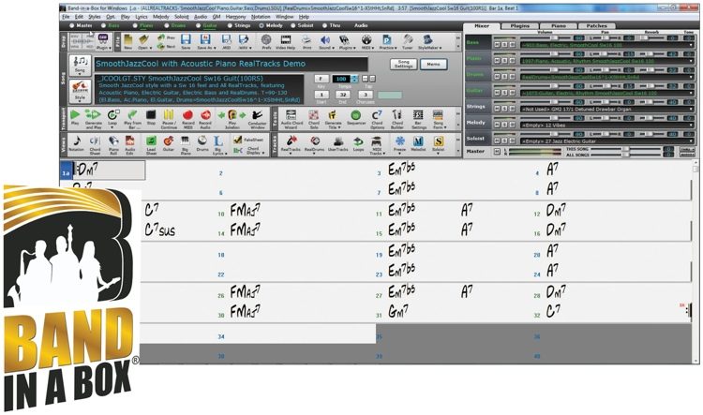Switch to the Plugins tab
Viewport: 703px width, 415px height.
tap(520, 26)
